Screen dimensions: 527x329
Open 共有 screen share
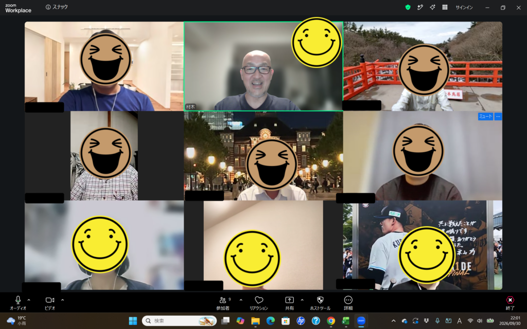pos(289,303)
